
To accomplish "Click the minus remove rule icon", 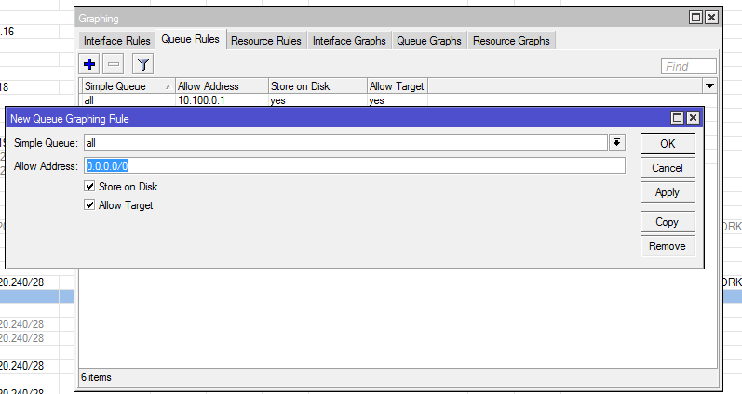I will [x=114, y=64].
